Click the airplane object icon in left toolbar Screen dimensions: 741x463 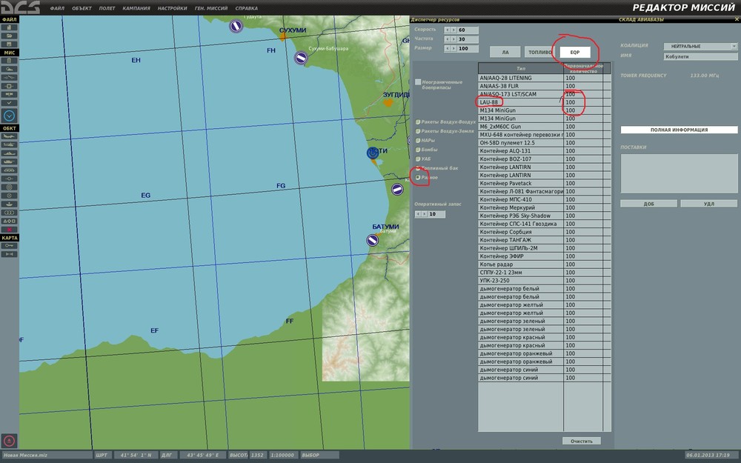(x=10, y=138)
